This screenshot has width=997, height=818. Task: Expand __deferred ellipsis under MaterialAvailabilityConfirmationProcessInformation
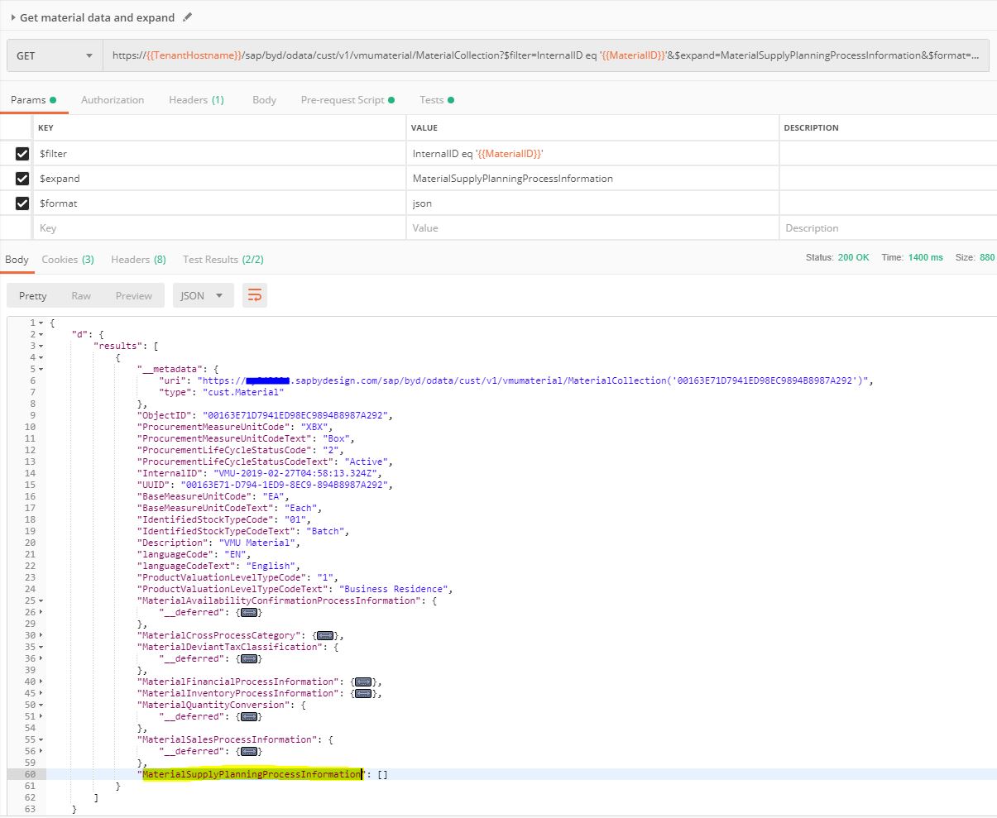(x=249, y=612)
